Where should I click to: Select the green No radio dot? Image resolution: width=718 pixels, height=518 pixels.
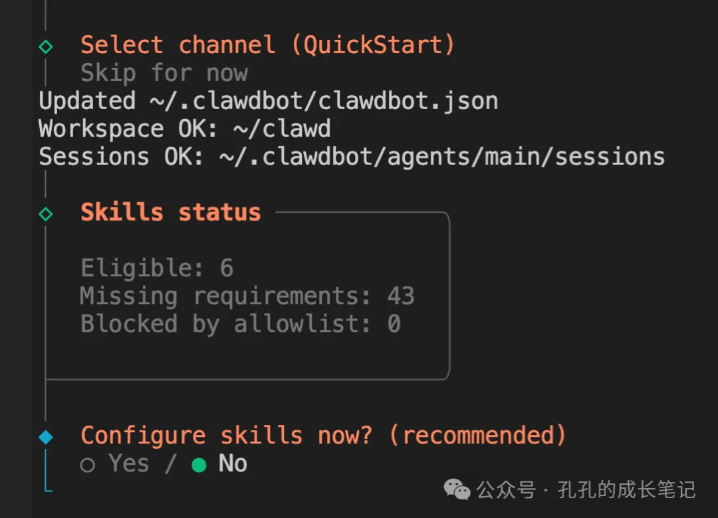click(x=199, y=465)
